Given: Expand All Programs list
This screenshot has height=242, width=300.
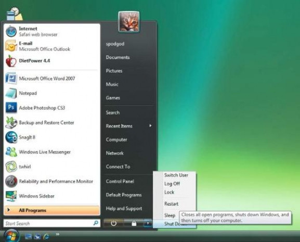Looking at the screenshot, I should click(x=52, y=210).
